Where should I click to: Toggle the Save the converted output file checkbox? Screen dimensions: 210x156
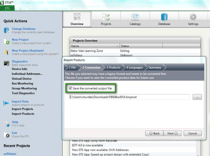click(70, 88)
